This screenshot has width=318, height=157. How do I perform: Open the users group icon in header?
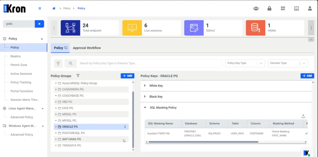tap(256, 8)
